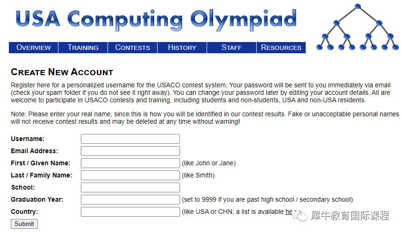Submit the new account form
Viewport: 402px width, 233px height.
(24, 224)
